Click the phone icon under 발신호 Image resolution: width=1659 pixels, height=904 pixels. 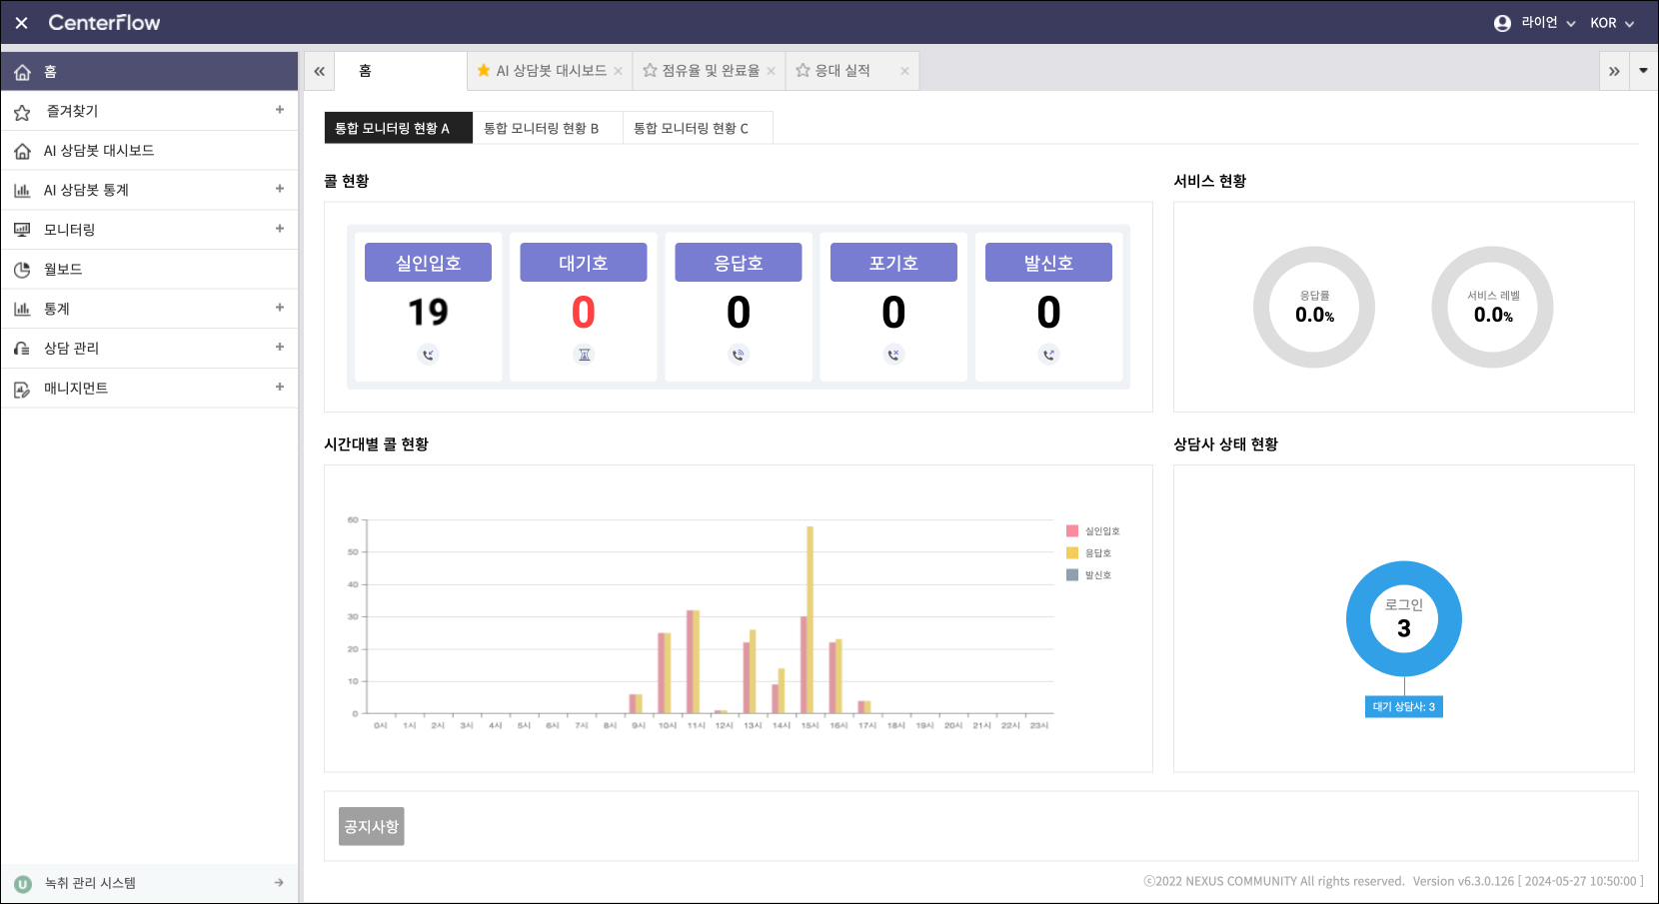[x=1048, y=355]
